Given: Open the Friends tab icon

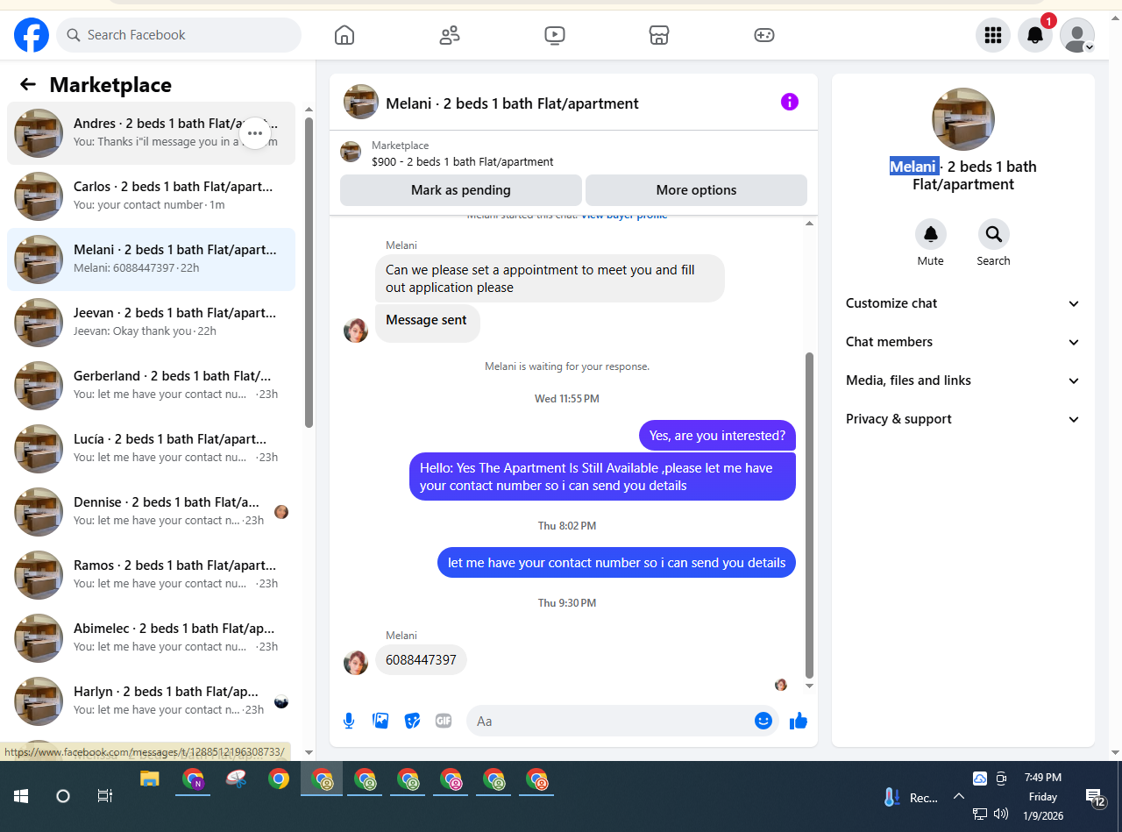Looking at the screenshot, I should coord(450,35).
